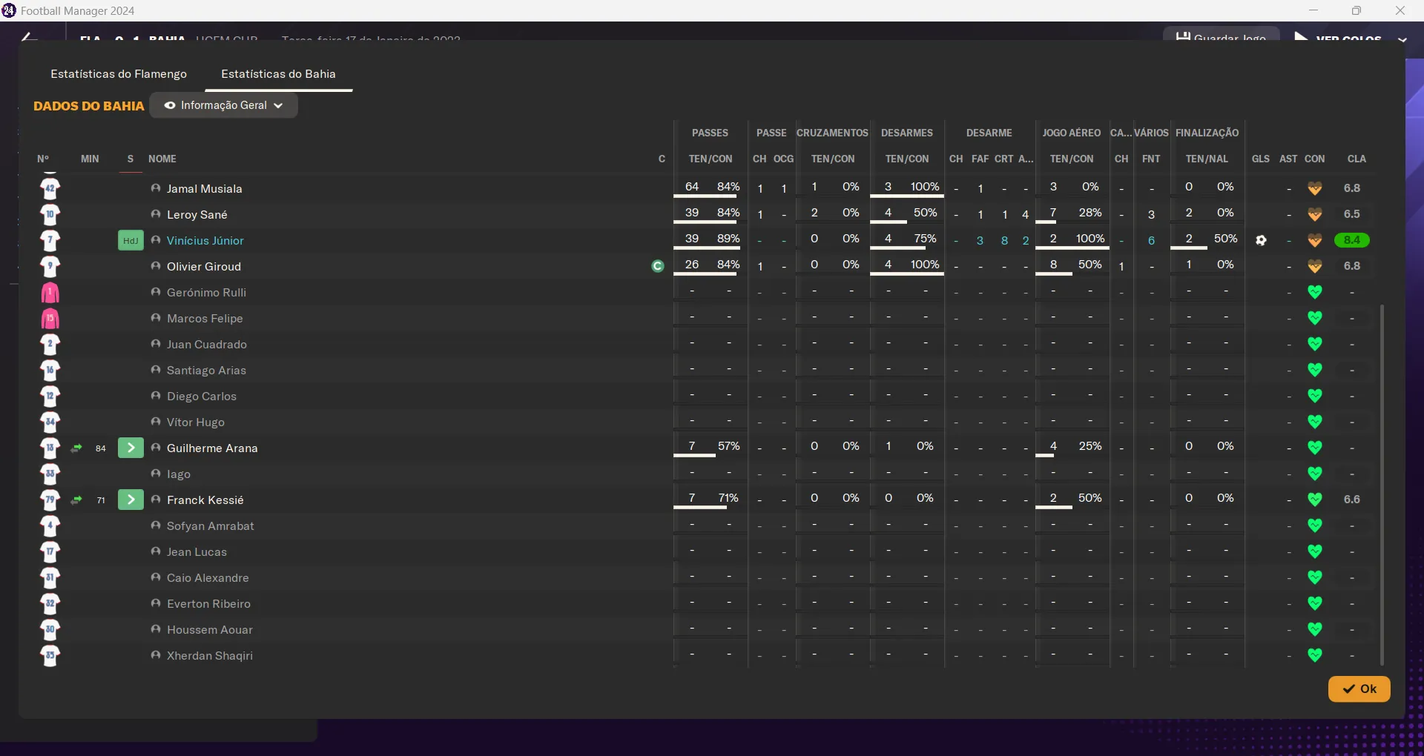Click the HdJ badge on Vinícius Júnior

(x=131, y=240)
